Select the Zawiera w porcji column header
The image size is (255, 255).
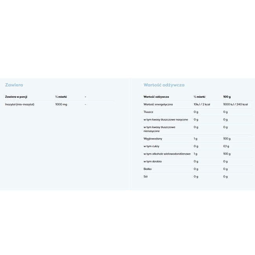coord(16,97)
